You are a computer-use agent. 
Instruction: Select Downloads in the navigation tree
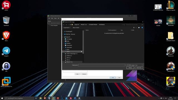[69, 47]
